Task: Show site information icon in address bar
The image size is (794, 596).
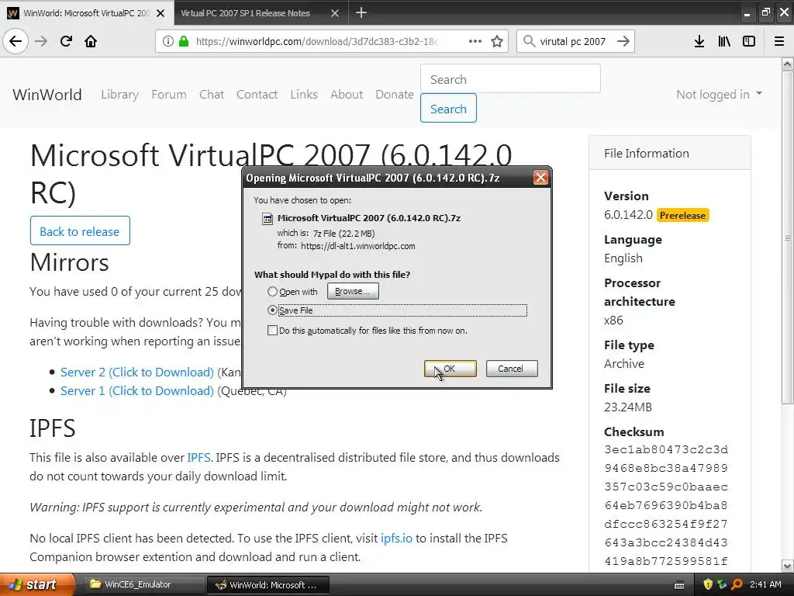Action: (x=168, y=42)
